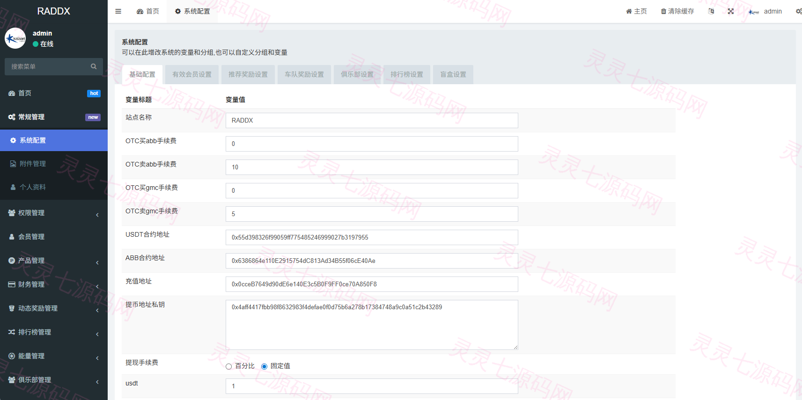
Task: Expand the 权限管理 submenu chevron
Action: point(97,215)
